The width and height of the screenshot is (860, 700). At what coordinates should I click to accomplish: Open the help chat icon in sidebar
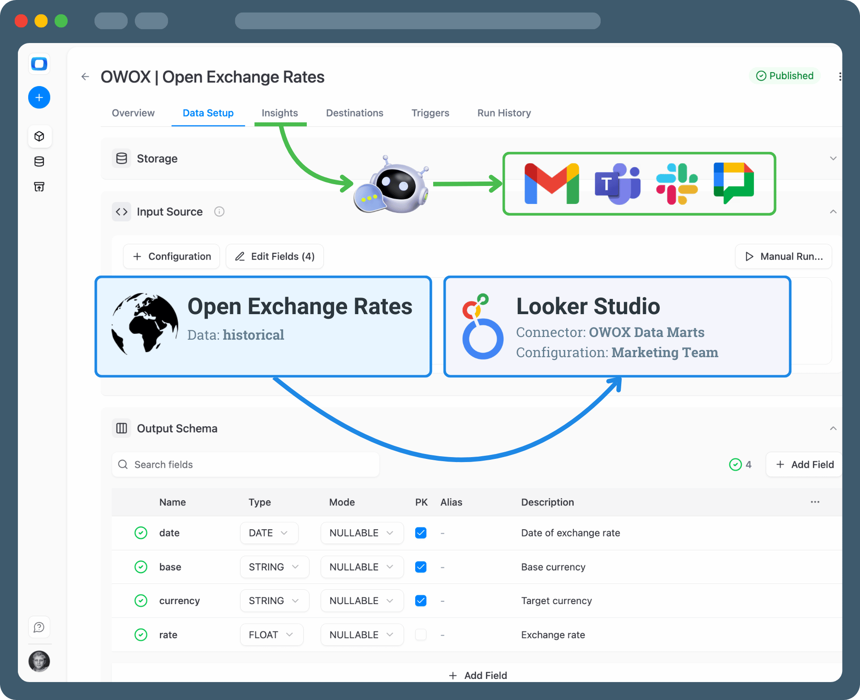coord(39,627)
